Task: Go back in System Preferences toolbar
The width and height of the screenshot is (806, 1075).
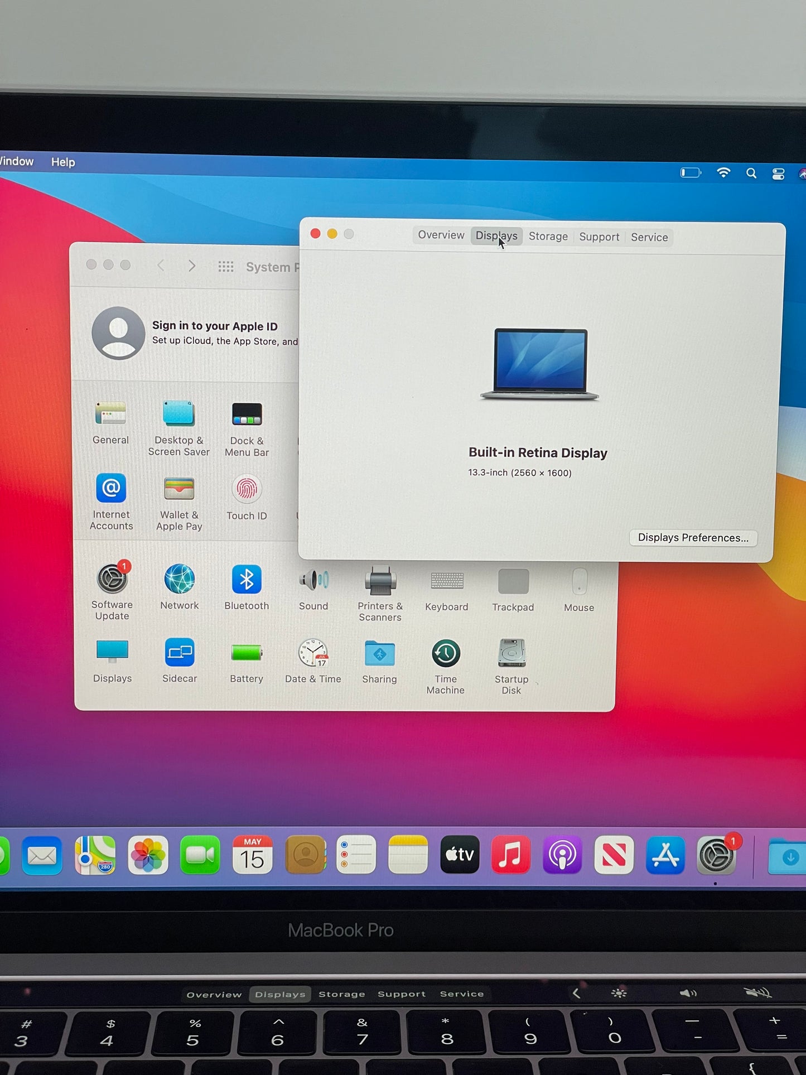Action: 161,266
